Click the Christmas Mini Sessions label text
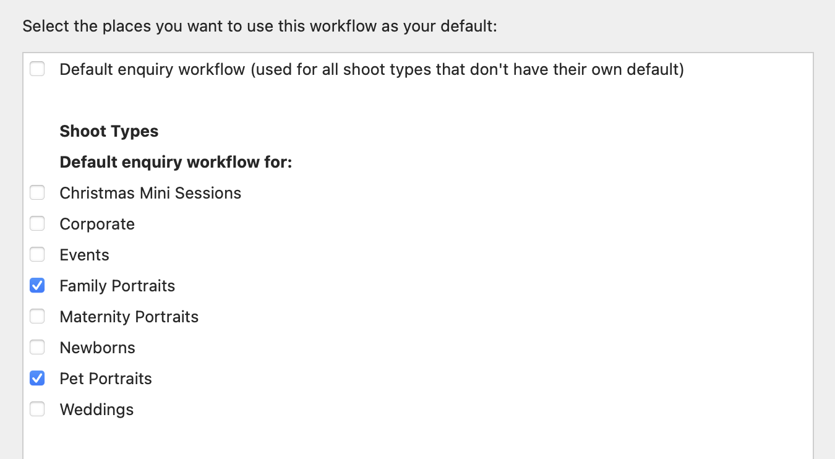The height and width of the screenshot is (459, 835). pyautogui.click(x=150, y=193)
